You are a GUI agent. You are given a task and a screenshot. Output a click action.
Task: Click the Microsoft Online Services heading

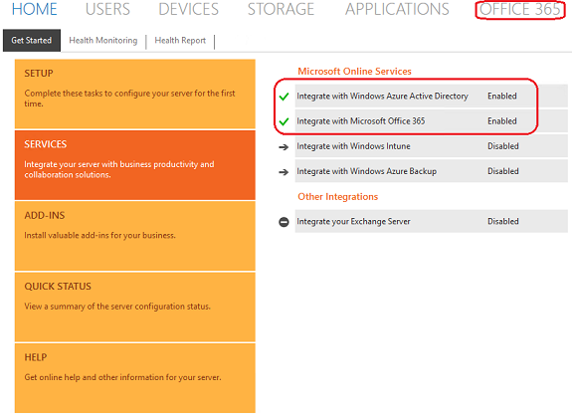tap(354, 72)
